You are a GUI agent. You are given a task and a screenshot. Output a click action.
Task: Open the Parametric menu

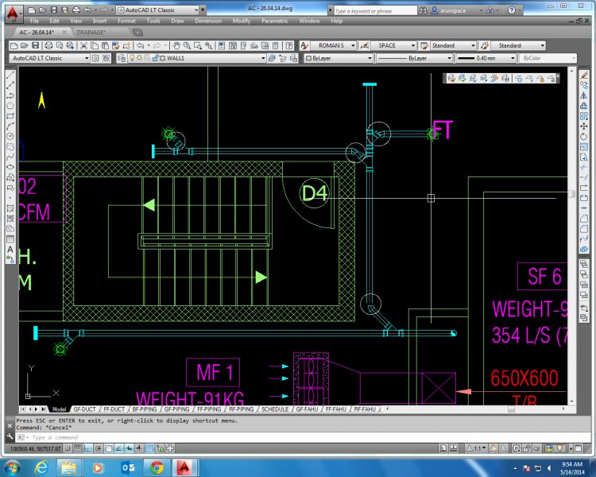pyautogui.click(x=275, y=21)
